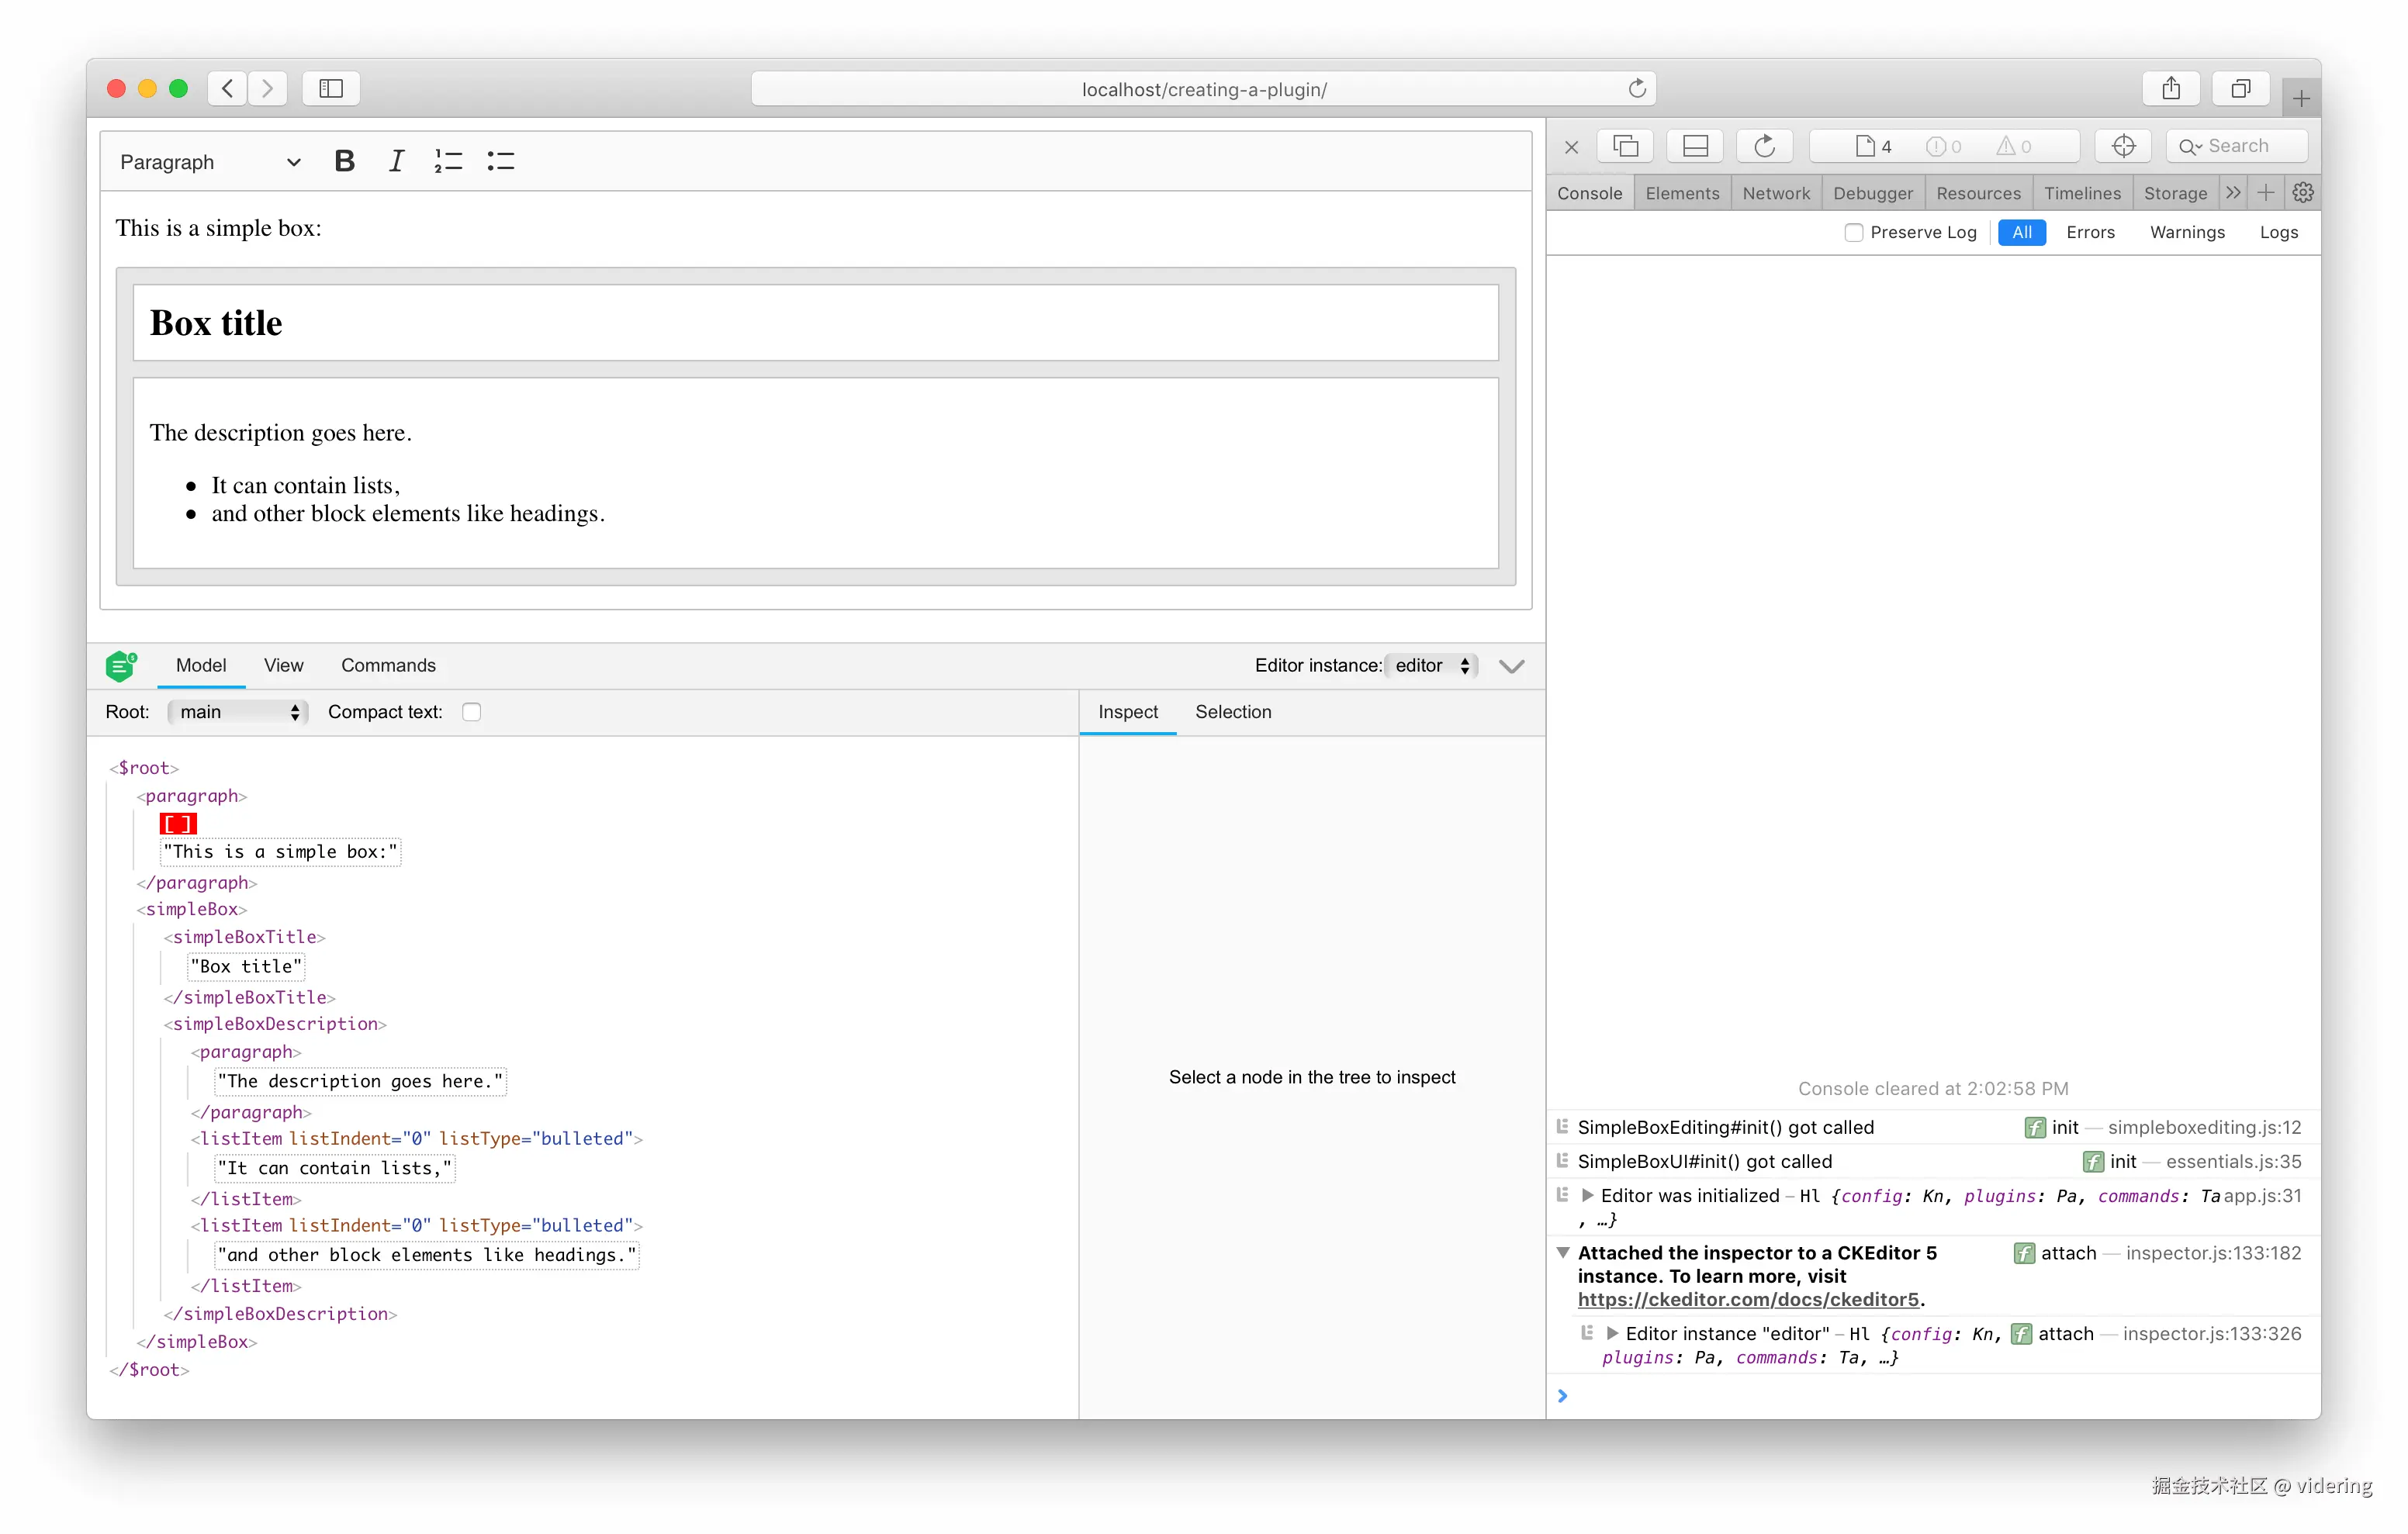
Task: Filter console to Errors only
Action: (x=2090, y=232)
